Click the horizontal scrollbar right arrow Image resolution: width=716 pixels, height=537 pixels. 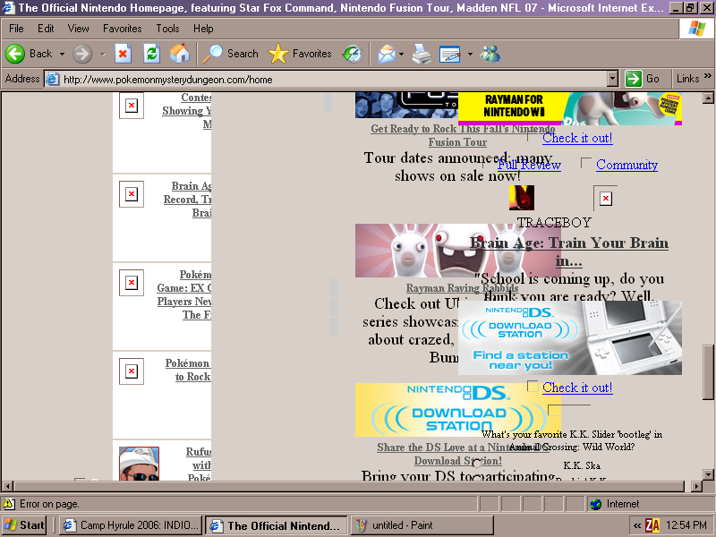(696, 486)
